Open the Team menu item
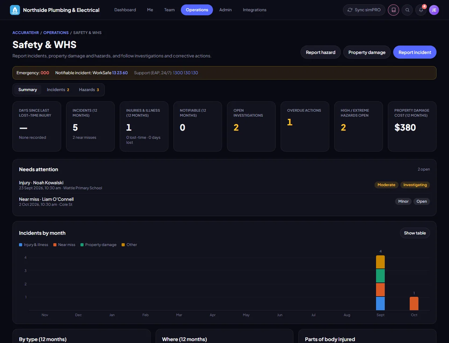 tap(169, 10)
